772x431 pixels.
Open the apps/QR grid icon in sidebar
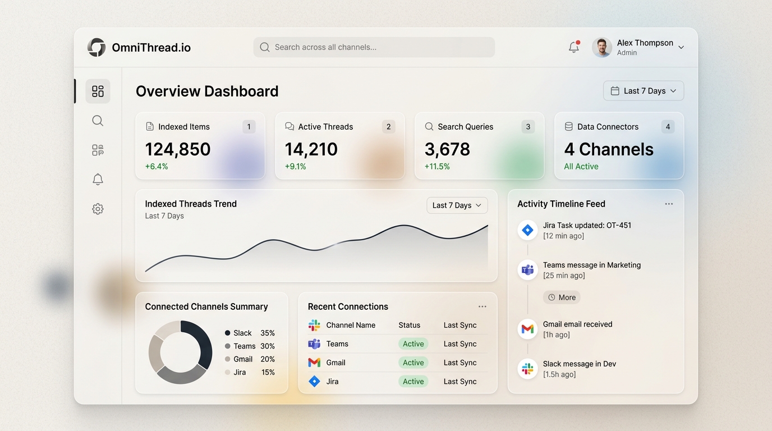pos(98,150)
